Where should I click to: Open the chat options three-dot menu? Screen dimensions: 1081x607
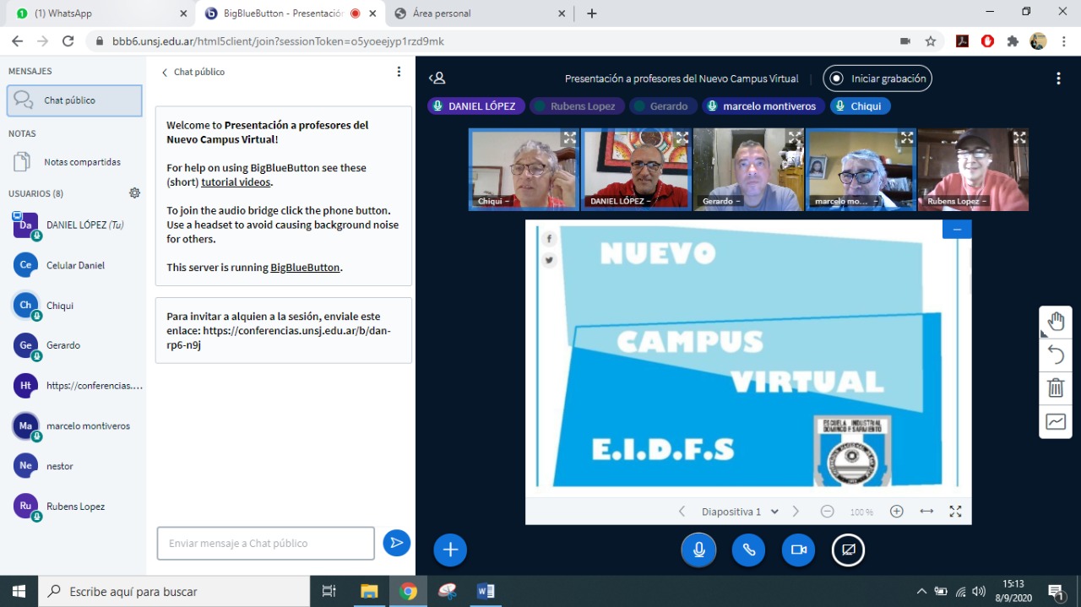pos(399,72)
